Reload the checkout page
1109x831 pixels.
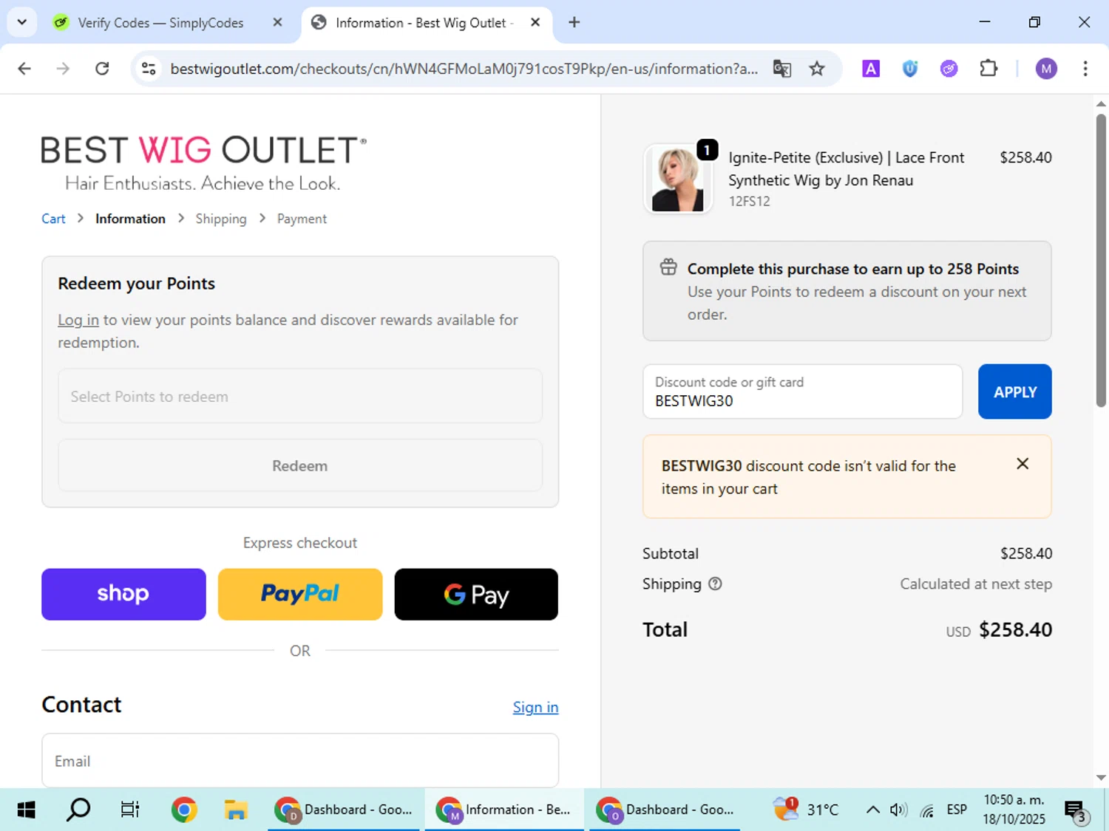(102, 69)
